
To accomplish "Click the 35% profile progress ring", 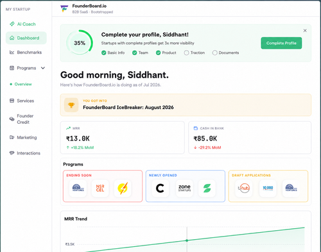I will click(80, 42).
